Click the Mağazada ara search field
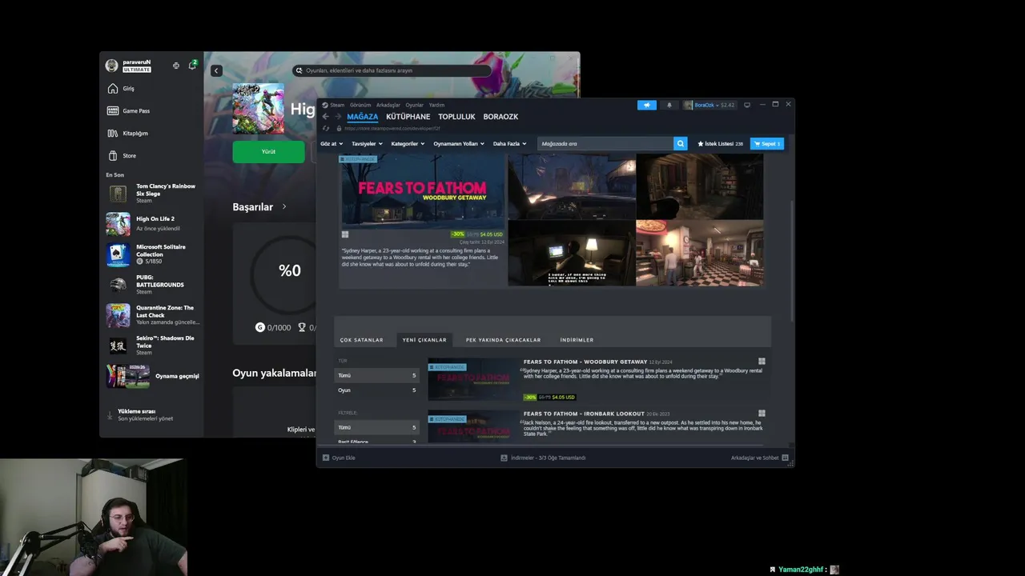 click(x=605, y=144)
